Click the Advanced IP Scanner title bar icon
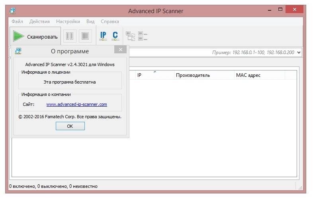This screenshot has width=313, height=201. click(13, 11)
